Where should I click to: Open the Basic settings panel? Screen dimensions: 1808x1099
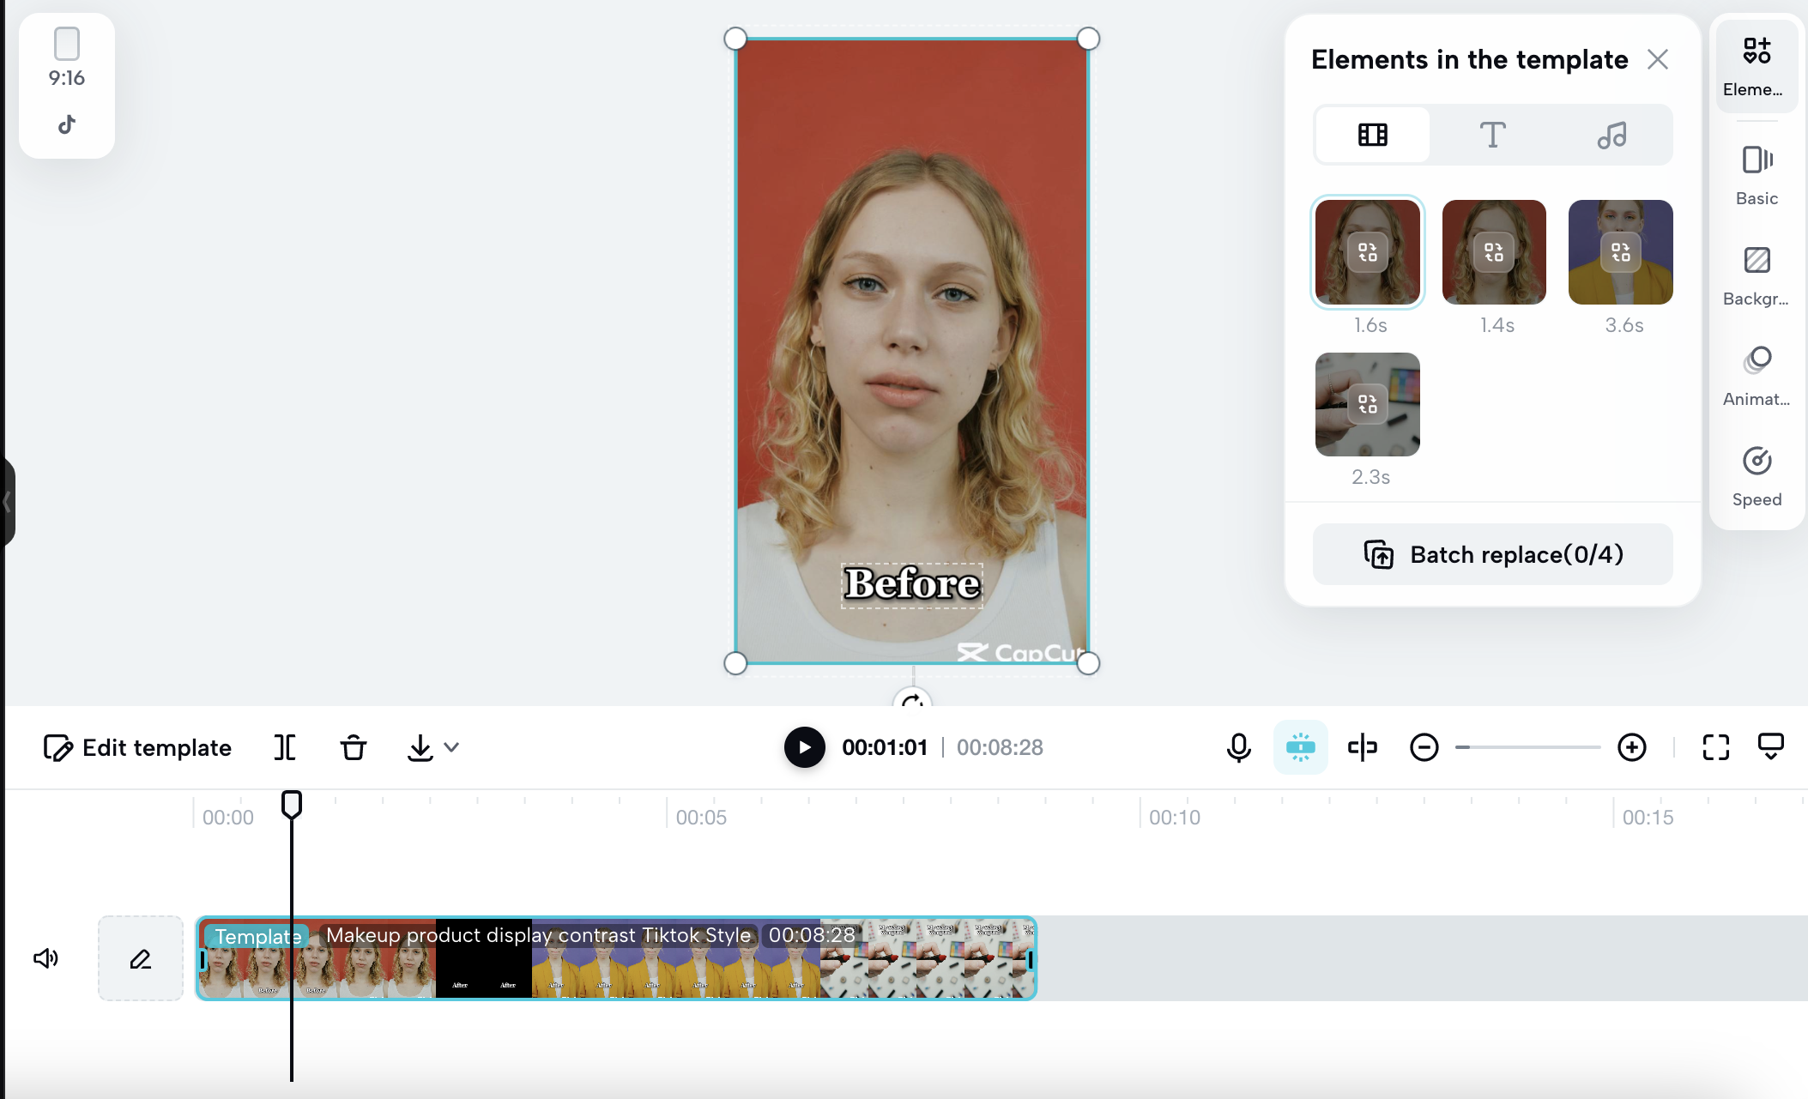pyautogui.click(x=1757, y=175)
